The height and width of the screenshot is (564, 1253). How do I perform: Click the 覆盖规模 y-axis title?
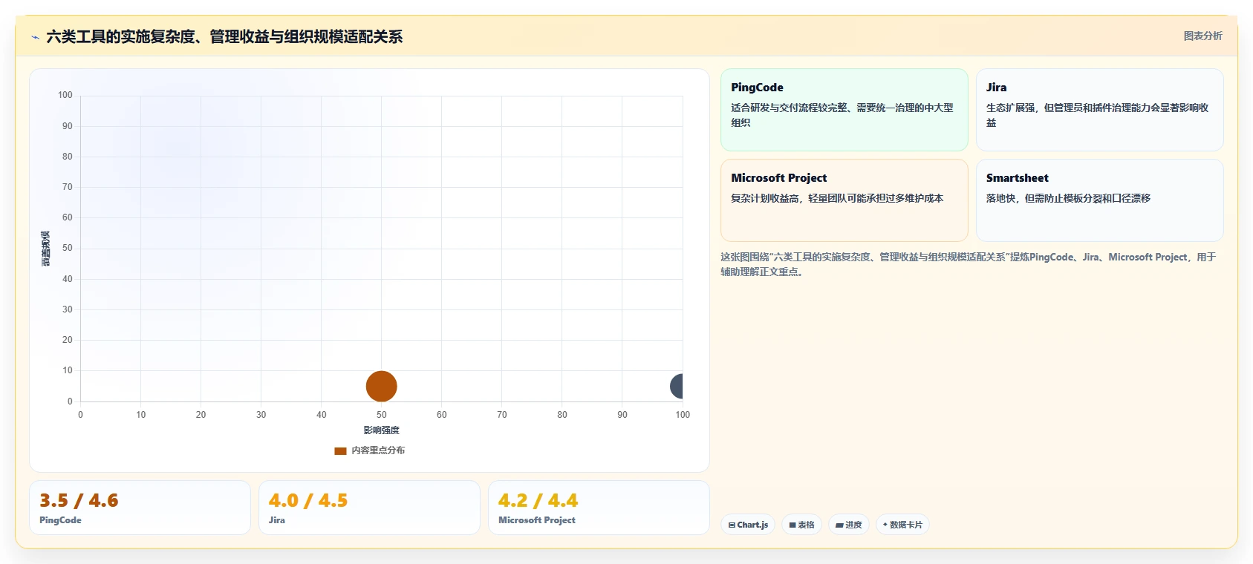pos(45,249)
